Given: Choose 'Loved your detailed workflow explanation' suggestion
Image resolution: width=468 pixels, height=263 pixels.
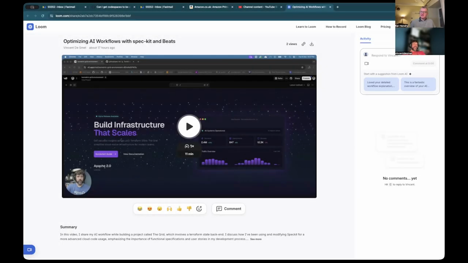Looking at the screenshot, I should (381, 84).
